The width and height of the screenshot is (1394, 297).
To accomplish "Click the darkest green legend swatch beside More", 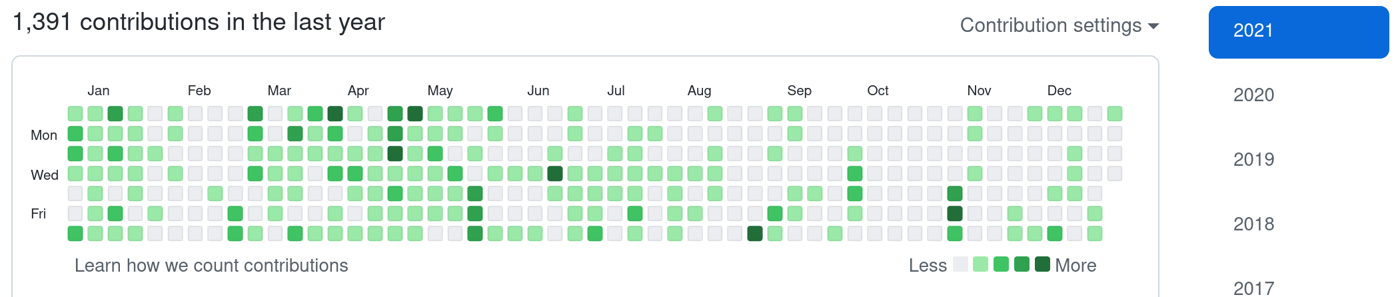I will tap(1042, 264).
